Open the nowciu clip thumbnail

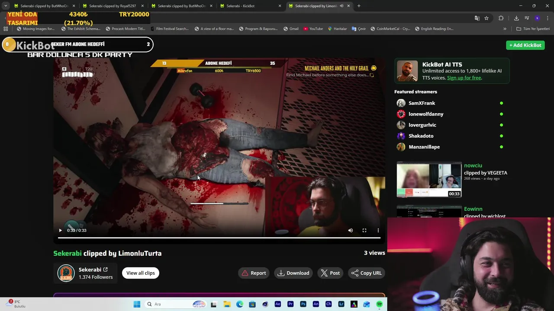[429, 180]
